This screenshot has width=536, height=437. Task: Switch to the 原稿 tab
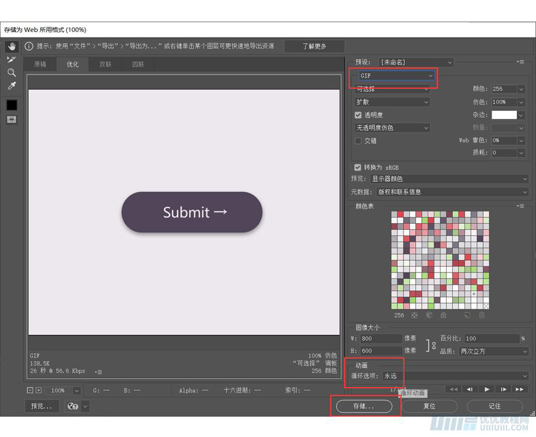(x=40, y=64)
